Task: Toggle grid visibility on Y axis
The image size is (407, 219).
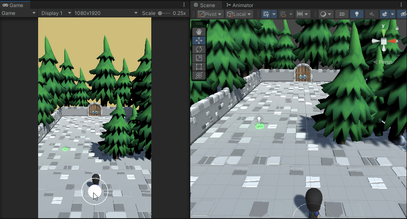Action: pos(266,14)
